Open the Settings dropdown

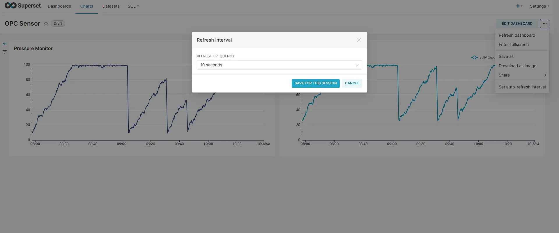[539, 6]
